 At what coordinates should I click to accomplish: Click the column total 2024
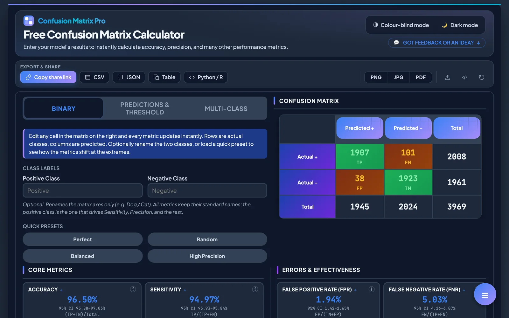408,207
